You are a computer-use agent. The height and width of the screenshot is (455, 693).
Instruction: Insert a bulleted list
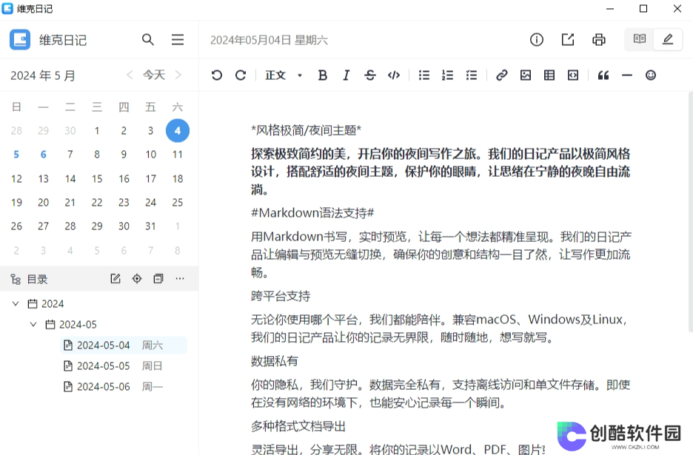point(423,75)
